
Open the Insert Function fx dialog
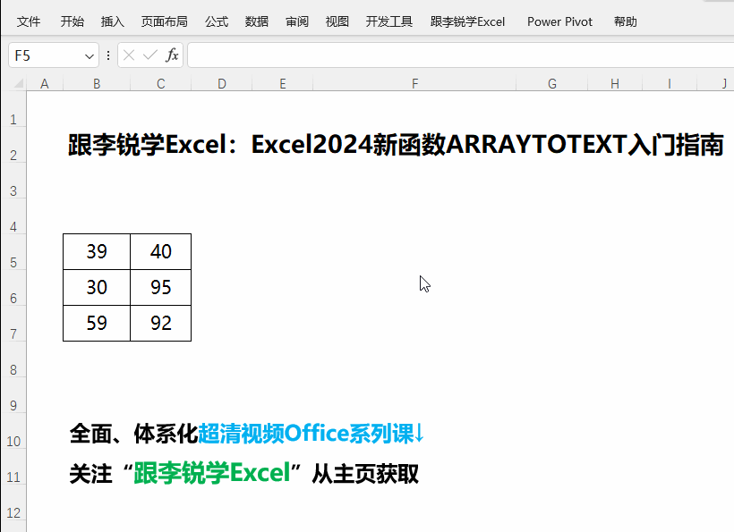(172, 55)
